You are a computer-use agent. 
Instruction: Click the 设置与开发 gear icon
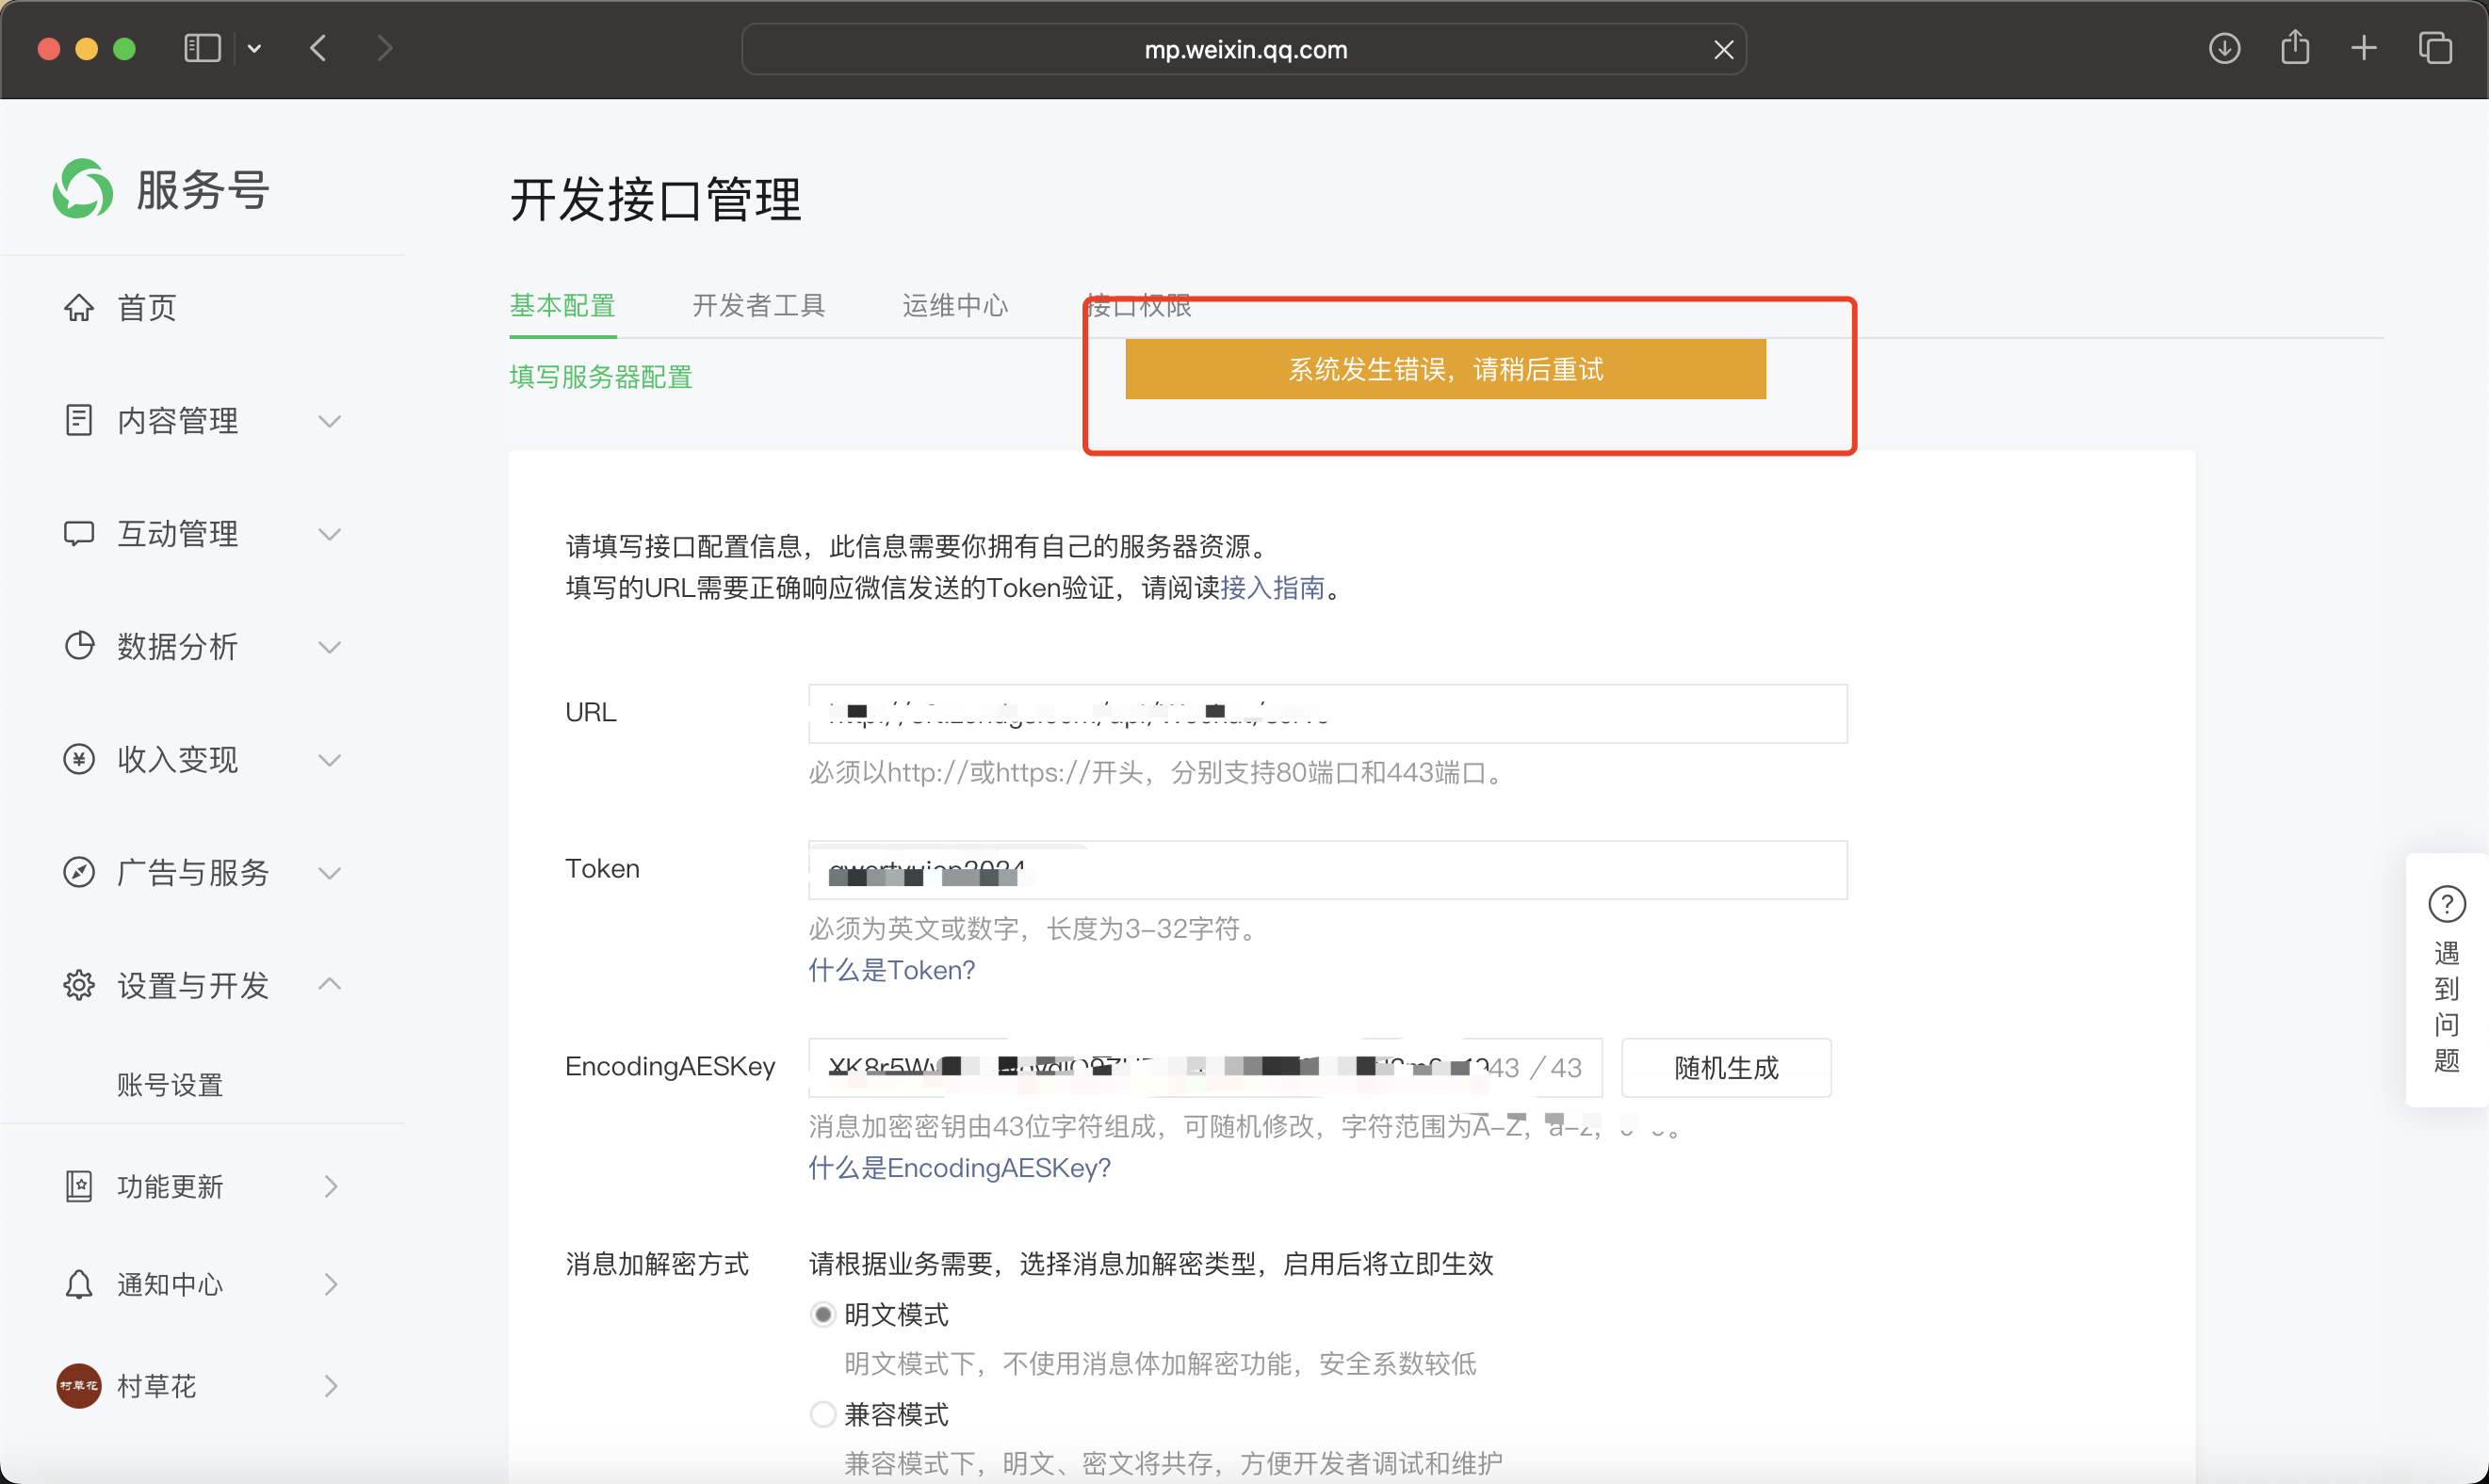[79, 985]
